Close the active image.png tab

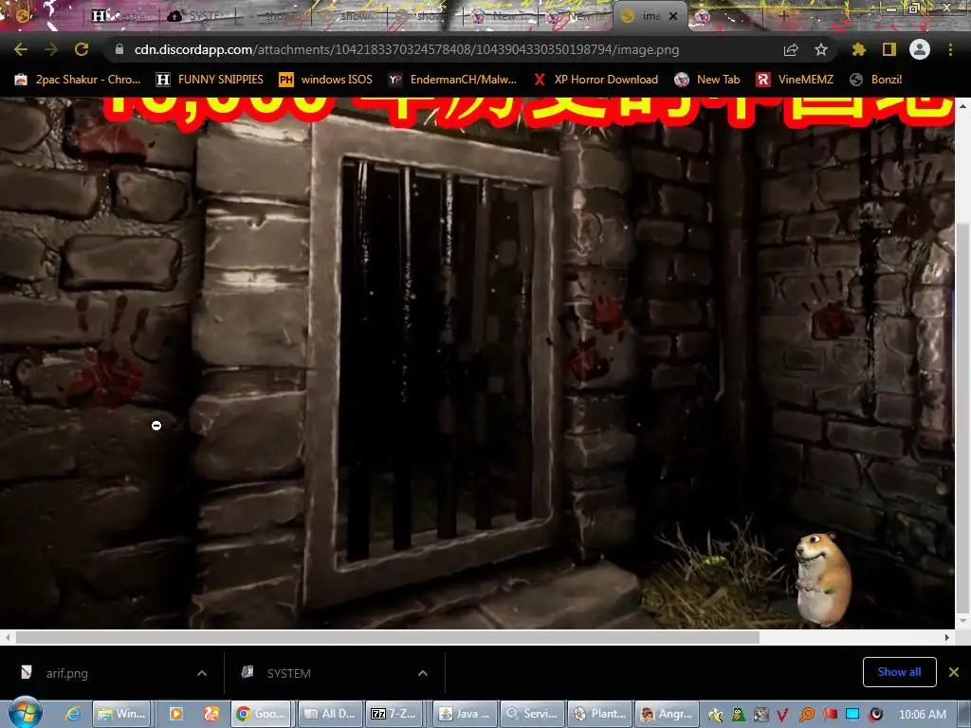(673, 16)
